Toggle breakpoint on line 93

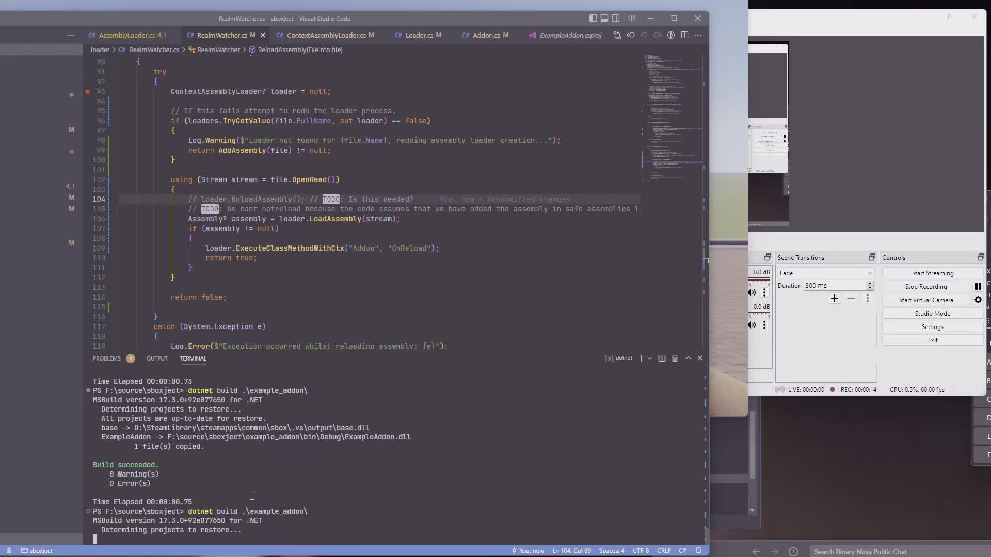point(88,92)
